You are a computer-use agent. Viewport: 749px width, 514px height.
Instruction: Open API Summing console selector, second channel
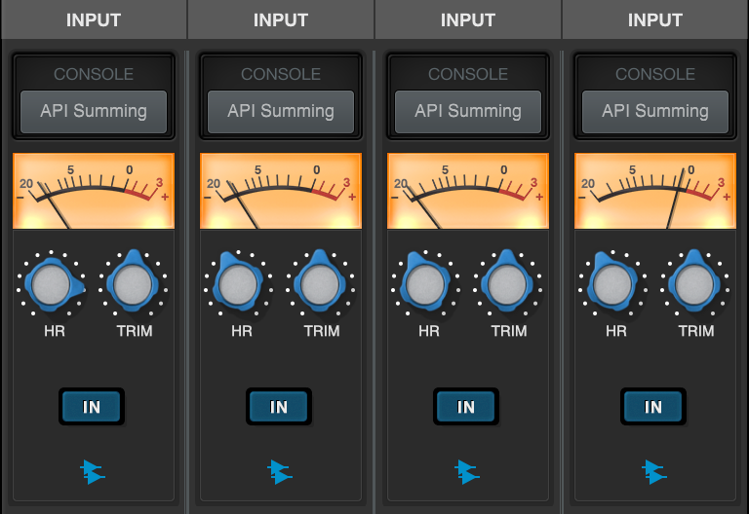point(281,112)
